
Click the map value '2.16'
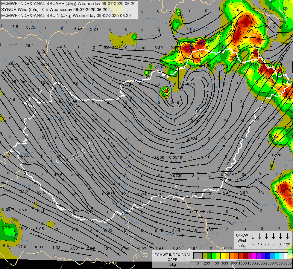pyautogui.click(x=175, y=103)
